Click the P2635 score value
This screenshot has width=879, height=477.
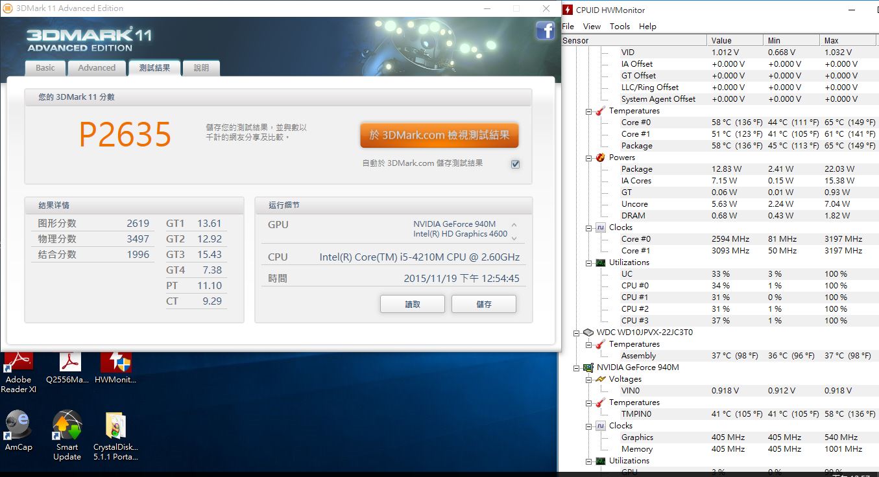tap(125, 135)
